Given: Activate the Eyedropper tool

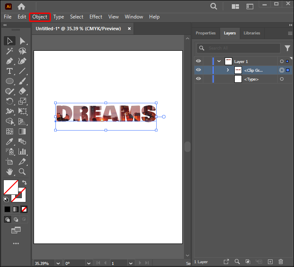Looking at the screenshot, I should tap(10, 141).
